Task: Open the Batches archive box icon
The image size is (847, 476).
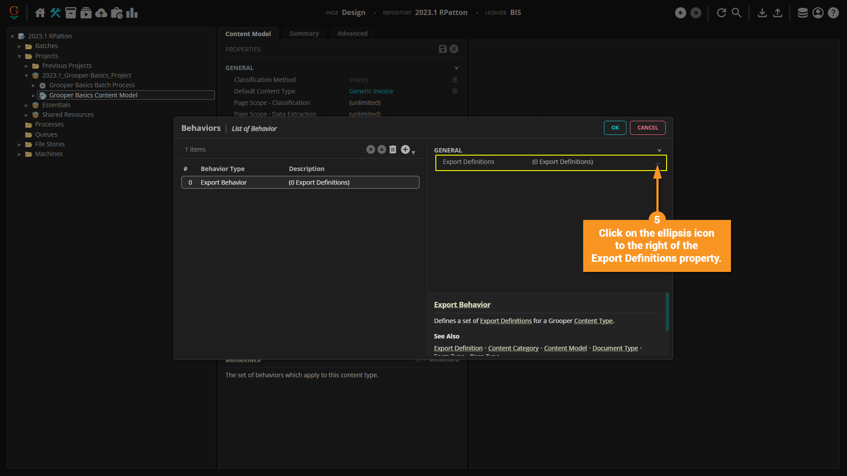Action: (x=71, y=13)
